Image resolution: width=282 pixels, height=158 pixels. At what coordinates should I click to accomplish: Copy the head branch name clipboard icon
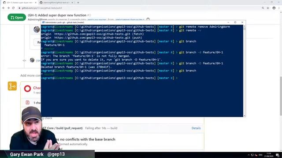pyautogui.click(x=148, y=19)
